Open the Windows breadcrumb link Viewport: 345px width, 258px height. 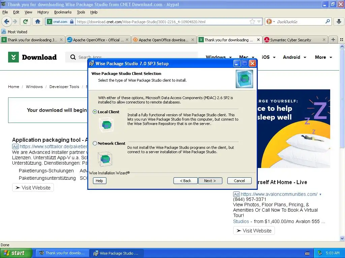(34, 87)
